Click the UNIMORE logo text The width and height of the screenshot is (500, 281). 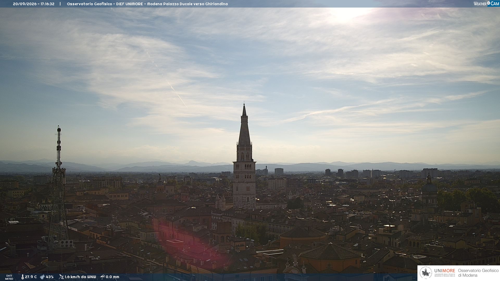point(445,271)
